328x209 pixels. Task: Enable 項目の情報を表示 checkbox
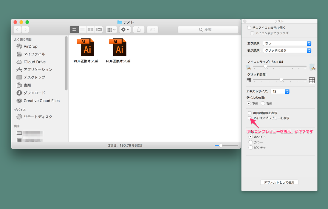tap(250, 113)
